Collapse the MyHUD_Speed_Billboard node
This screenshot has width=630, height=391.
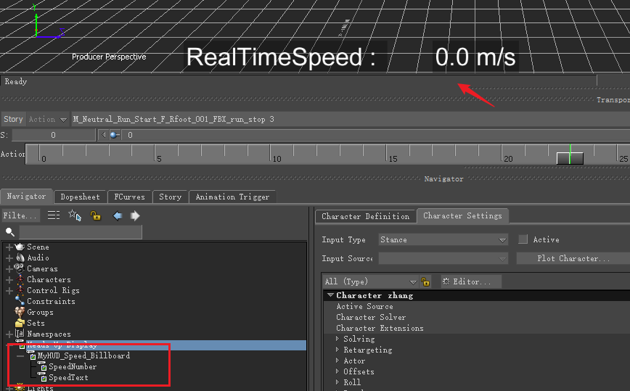[20, 356]
